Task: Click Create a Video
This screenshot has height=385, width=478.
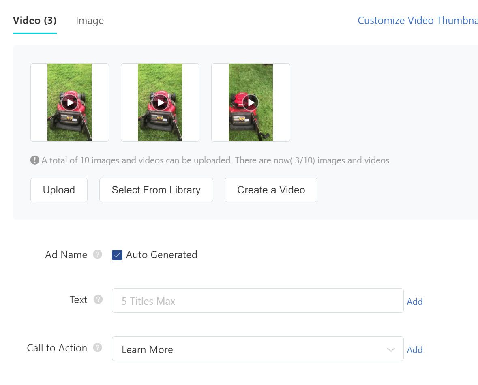Action: point(270,190)
